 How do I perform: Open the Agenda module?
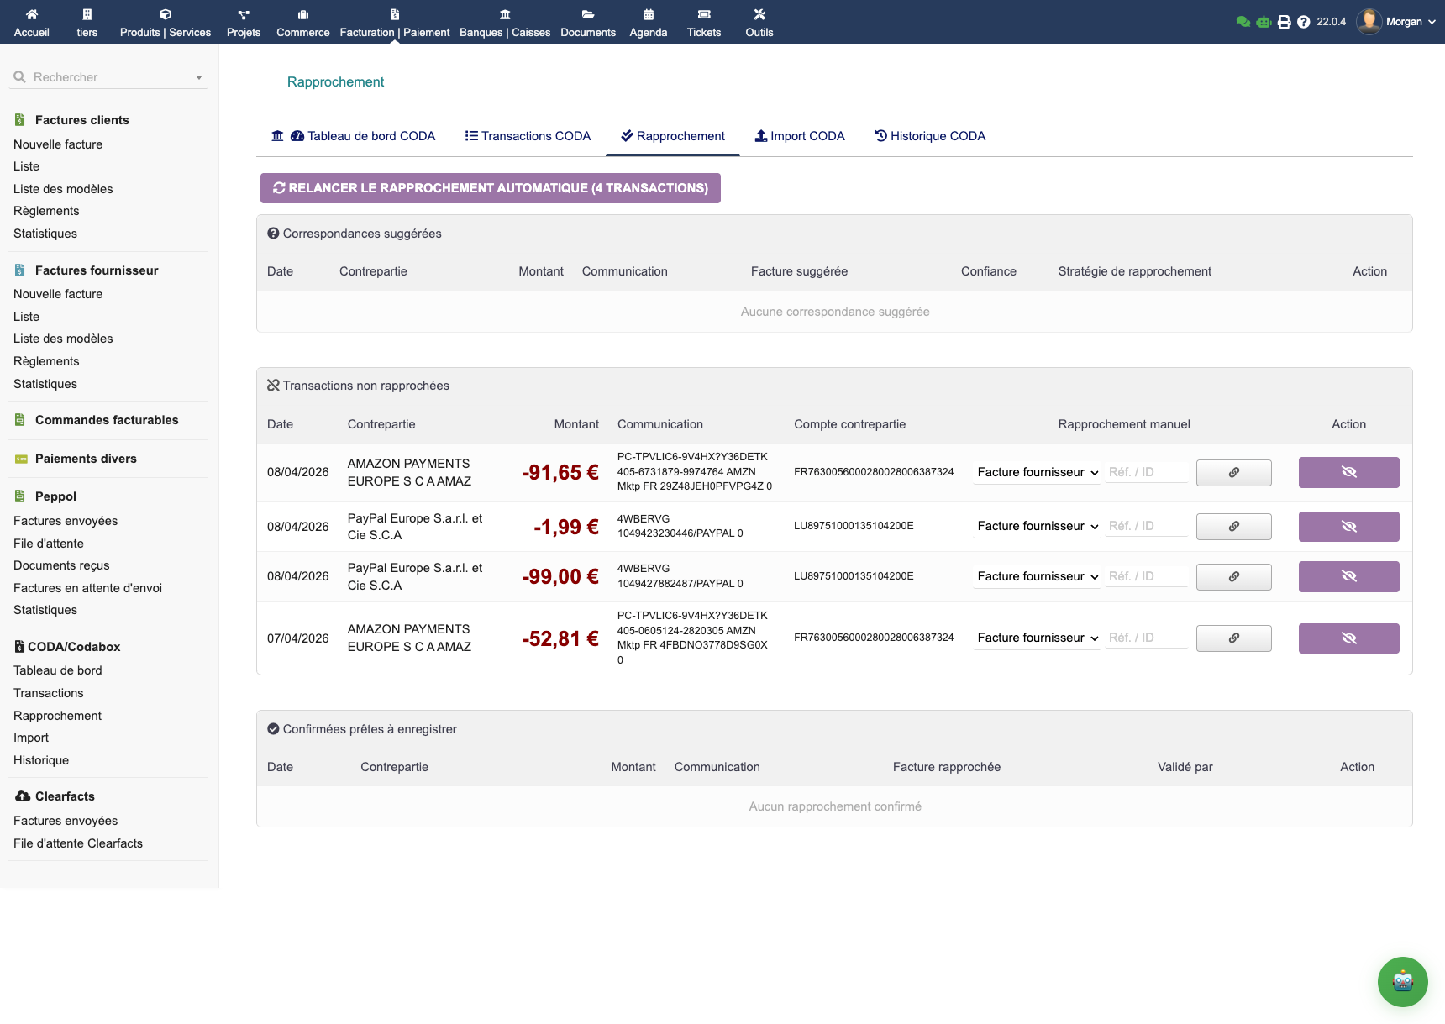coord(648,22)
